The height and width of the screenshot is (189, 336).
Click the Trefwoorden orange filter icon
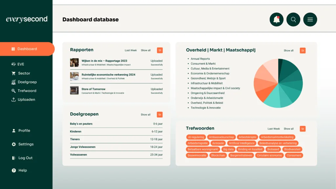pyautogui.click(x=303, y=129)
